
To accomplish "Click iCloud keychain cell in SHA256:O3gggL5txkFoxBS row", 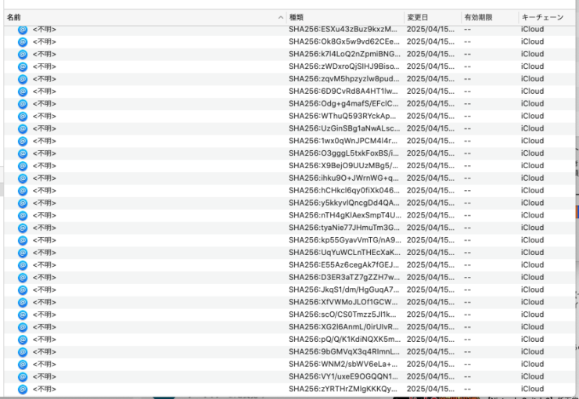I will [x=532, y=153].
